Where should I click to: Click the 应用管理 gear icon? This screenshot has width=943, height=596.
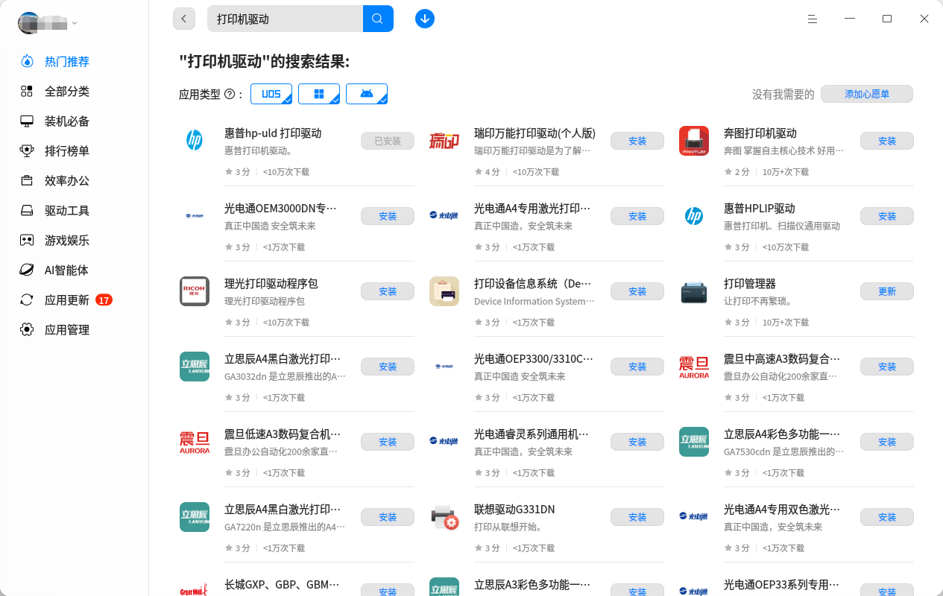[27, 330]
